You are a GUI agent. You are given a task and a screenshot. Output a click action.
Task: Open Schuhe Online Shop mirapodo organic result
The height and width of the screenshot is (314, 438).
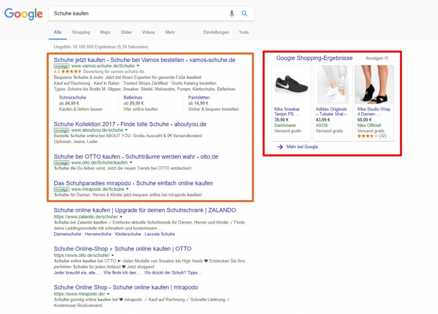[x=126, y=287]
